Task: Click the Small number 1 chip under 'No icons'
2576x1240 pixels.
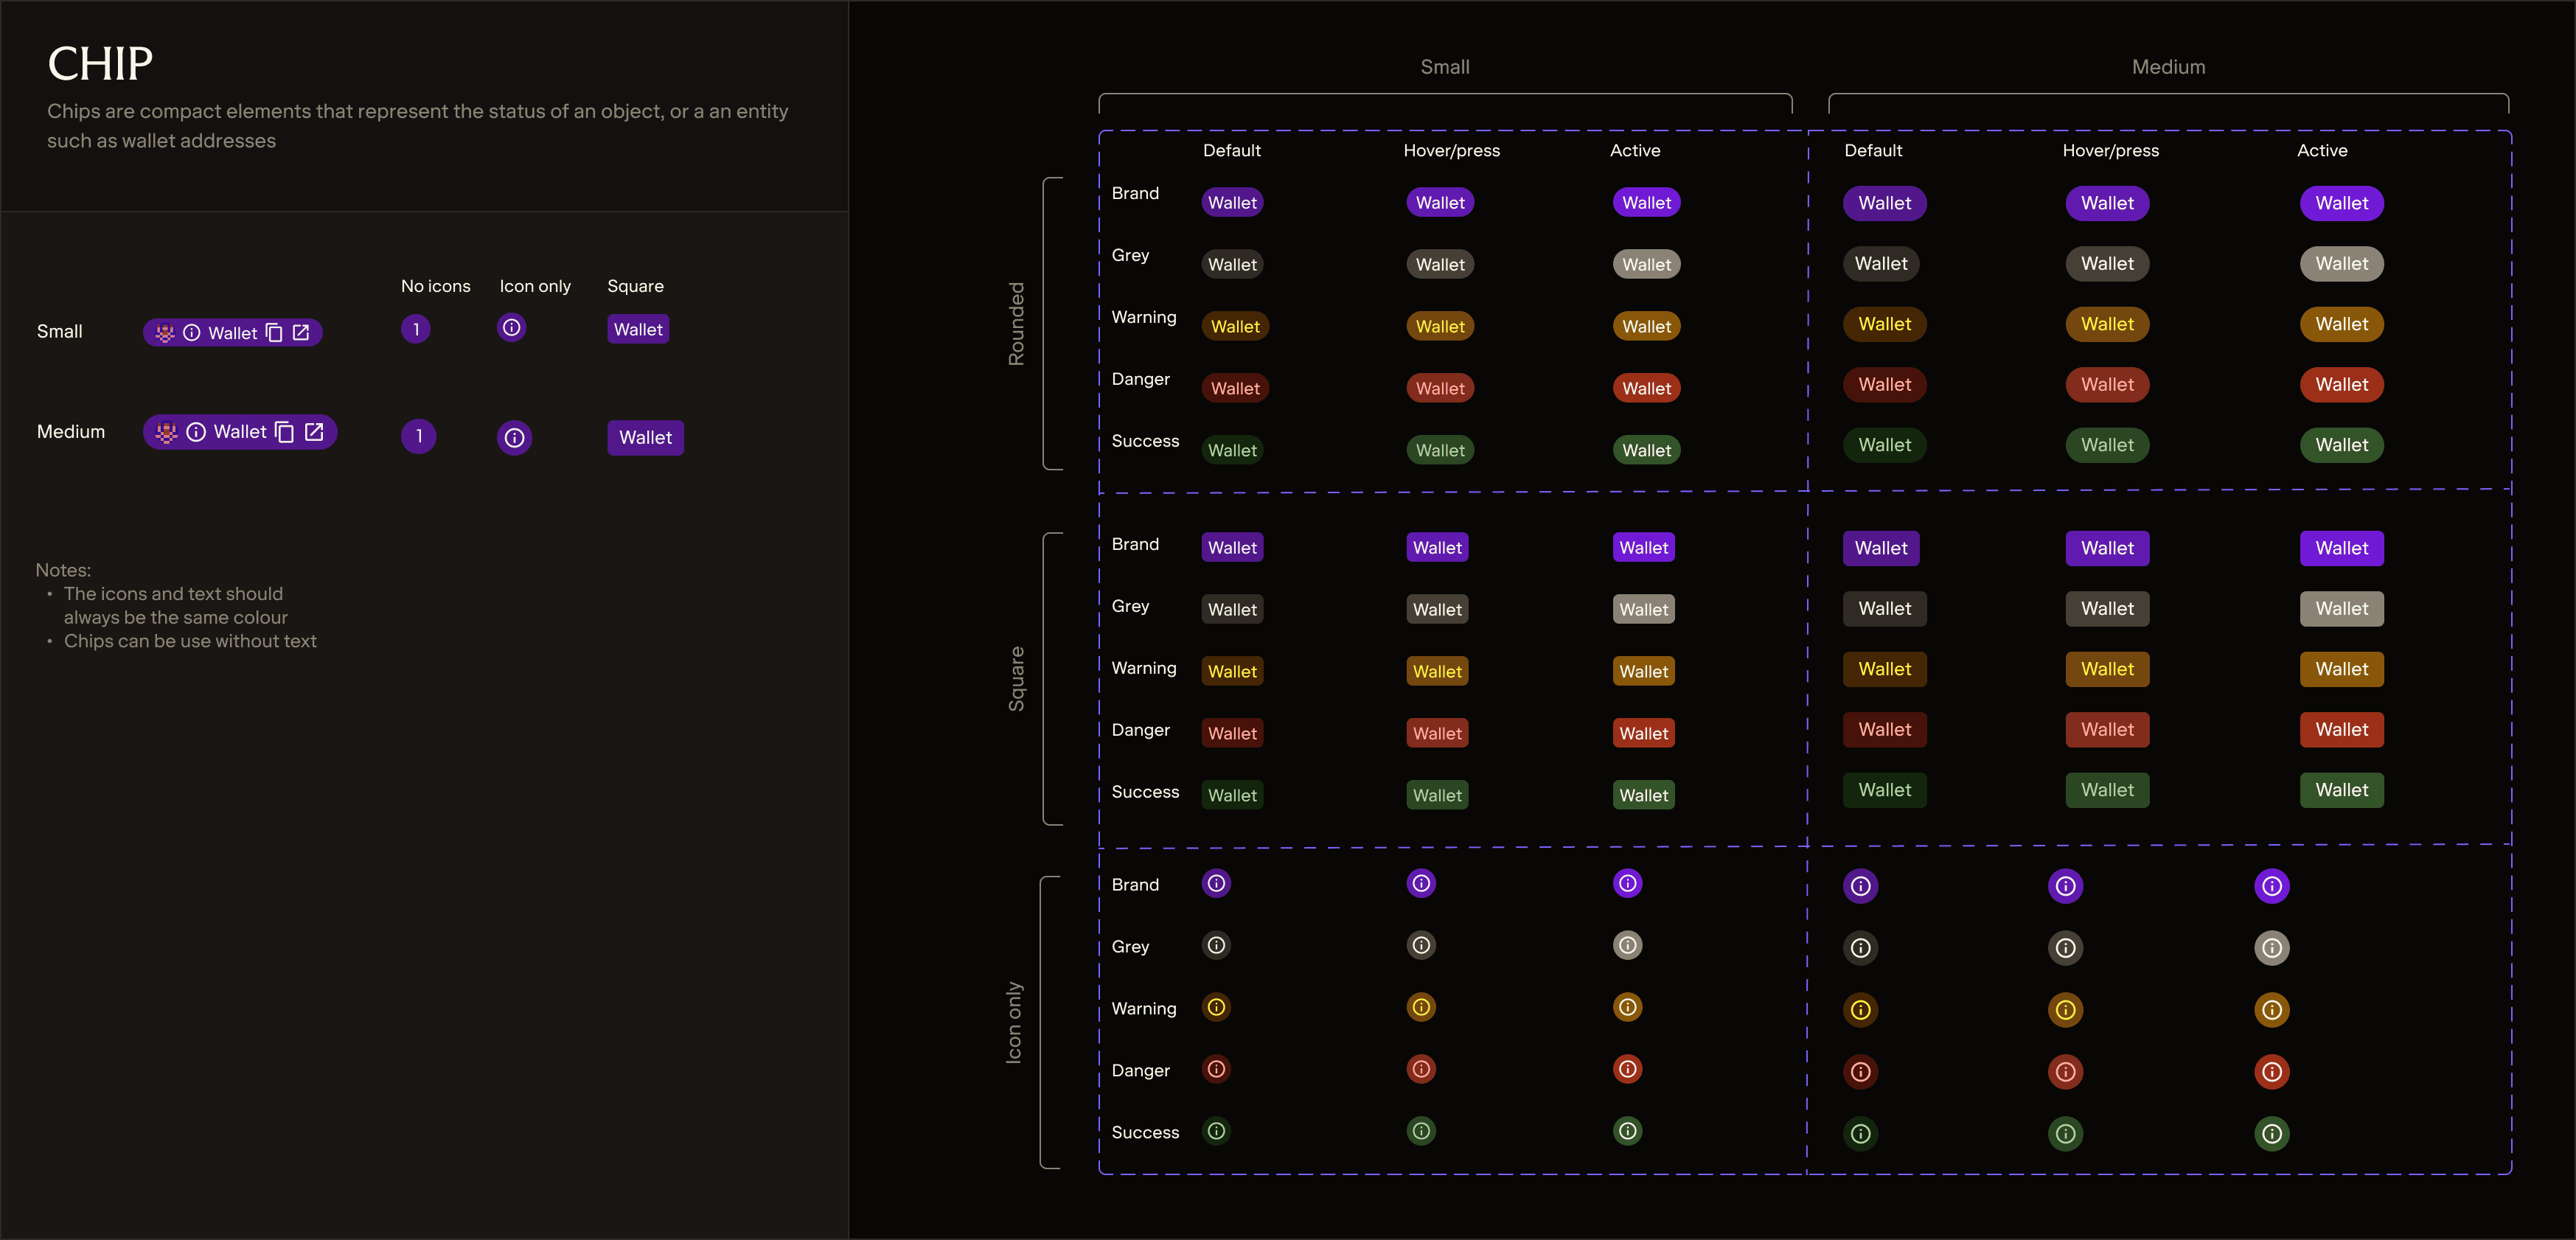Action: pyautogui.click(x=416, y=329)
